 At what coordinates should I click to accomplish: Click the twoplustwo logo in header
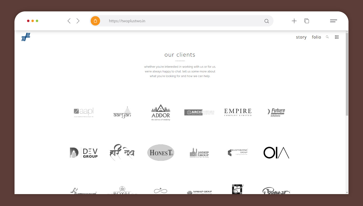(26, 37)
